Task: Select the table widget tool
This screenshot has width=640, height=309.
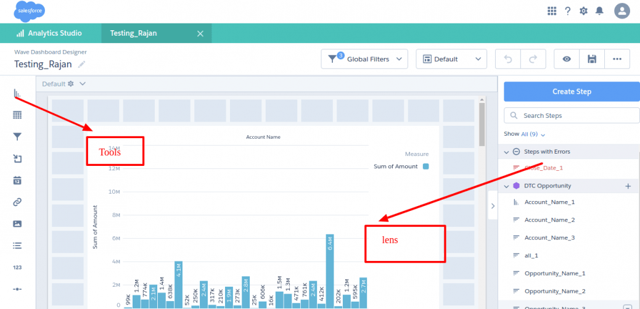Action: 17,115
